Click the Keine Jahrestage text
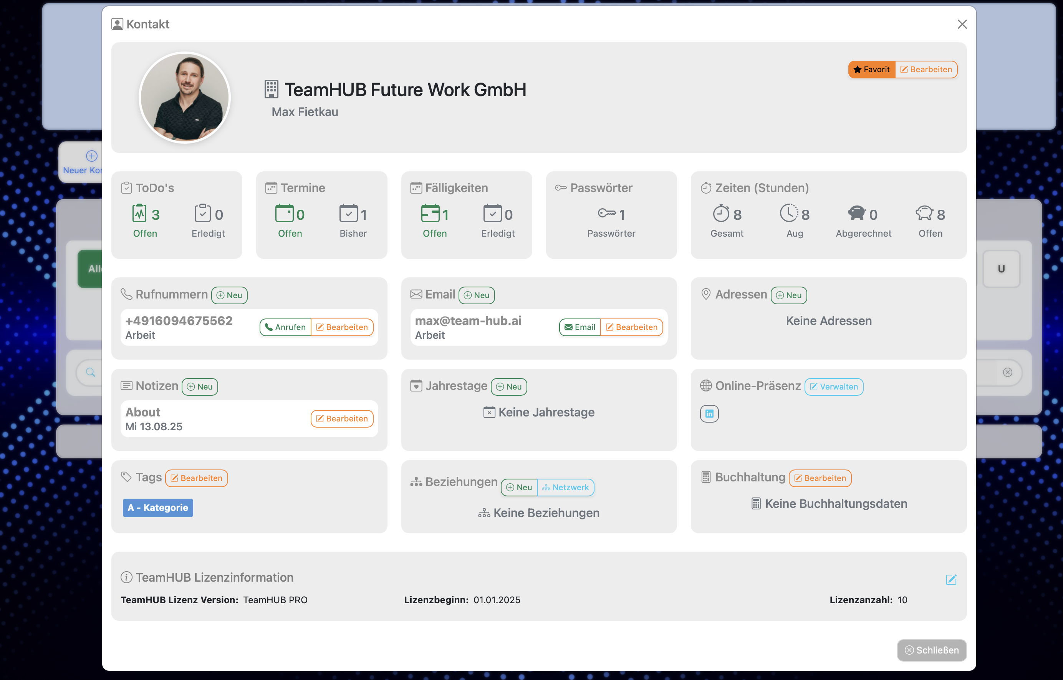 [546, 412]
